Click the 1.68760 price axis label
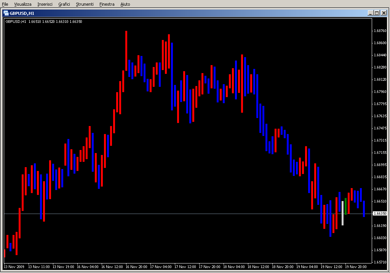The width and height of the screenshot is (390, 273). click(x=380, y=31)
